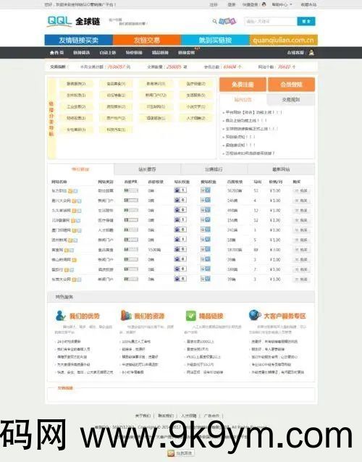This screenshot has width=362, height=462.
Task: Open the 特价链接 navigation menu item
Action: 134,53
